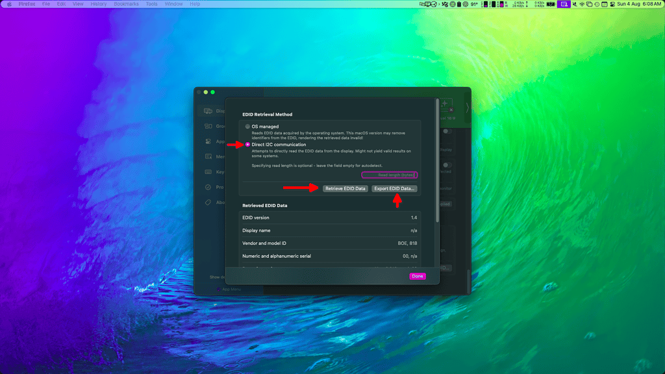Select the OS managed retrieval method

click(x=247, y=127)
